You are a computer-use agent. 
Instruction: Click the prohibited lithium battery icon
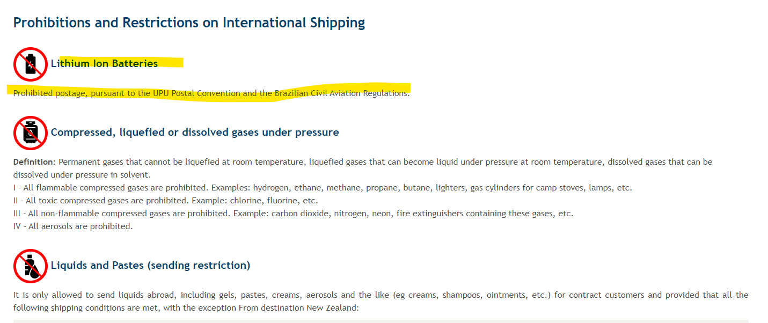[x=31, y=64]
